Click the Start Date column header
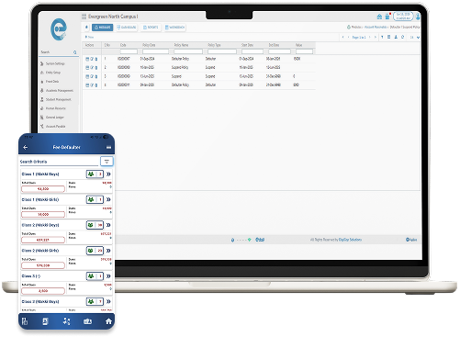Image resolution: width=460 pixels, height=337 pixels. pos(248,45)
